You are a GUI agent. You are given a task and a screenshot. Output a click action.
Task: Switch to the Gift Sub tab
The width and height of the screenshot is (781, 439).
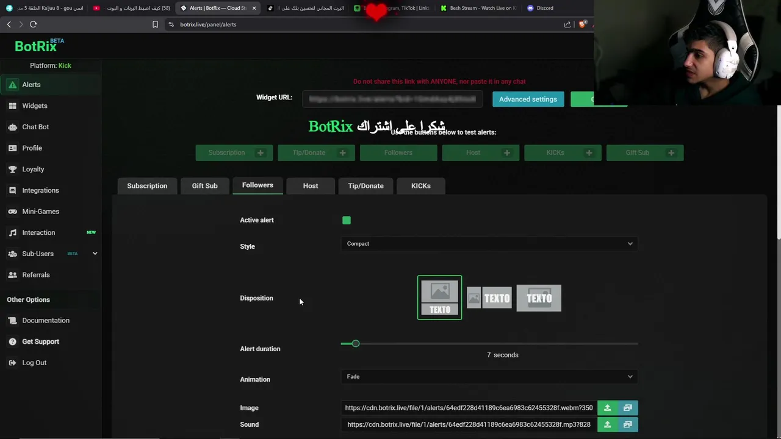pos(204,186)
